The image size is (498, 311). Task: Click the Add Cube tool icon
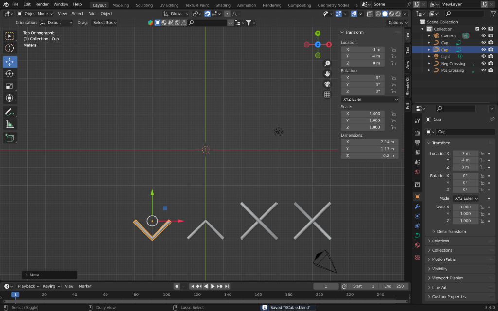point(10,138)
